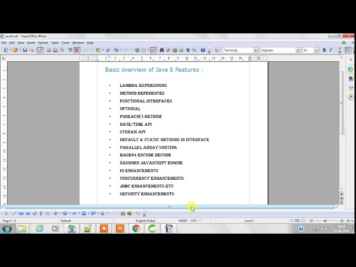Expand Stars shapes dropdown arrow

pos(107,214)
